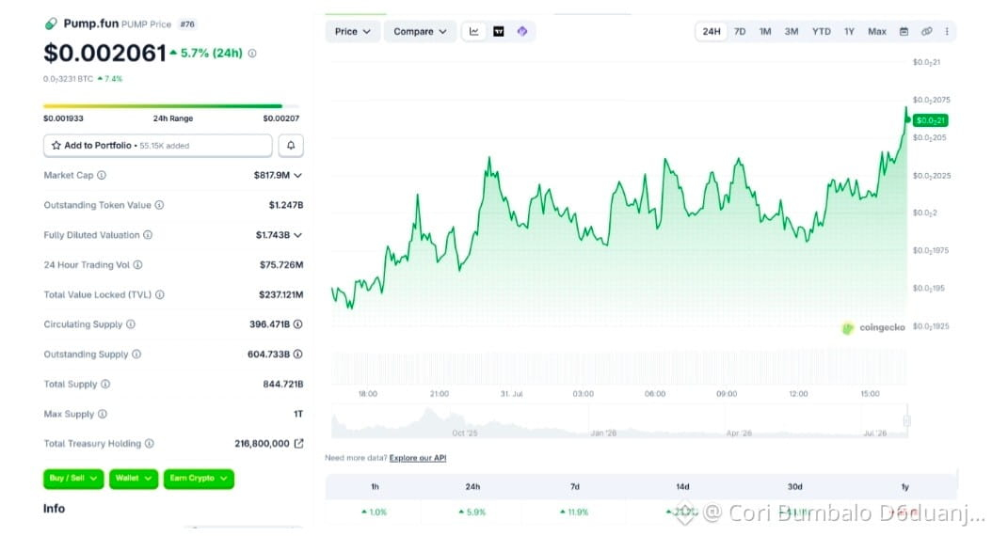
Task: Click the 24h Range progress bar
Action: pyautogui.click(x=171, y=106)
